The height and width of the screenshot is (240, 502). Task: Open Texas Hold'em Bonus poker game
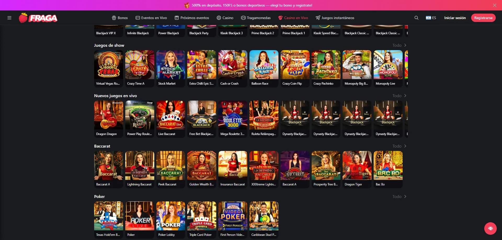109,220
